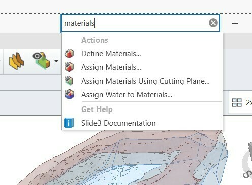Open the 2x viewport grid layout icon

point(237,102)
